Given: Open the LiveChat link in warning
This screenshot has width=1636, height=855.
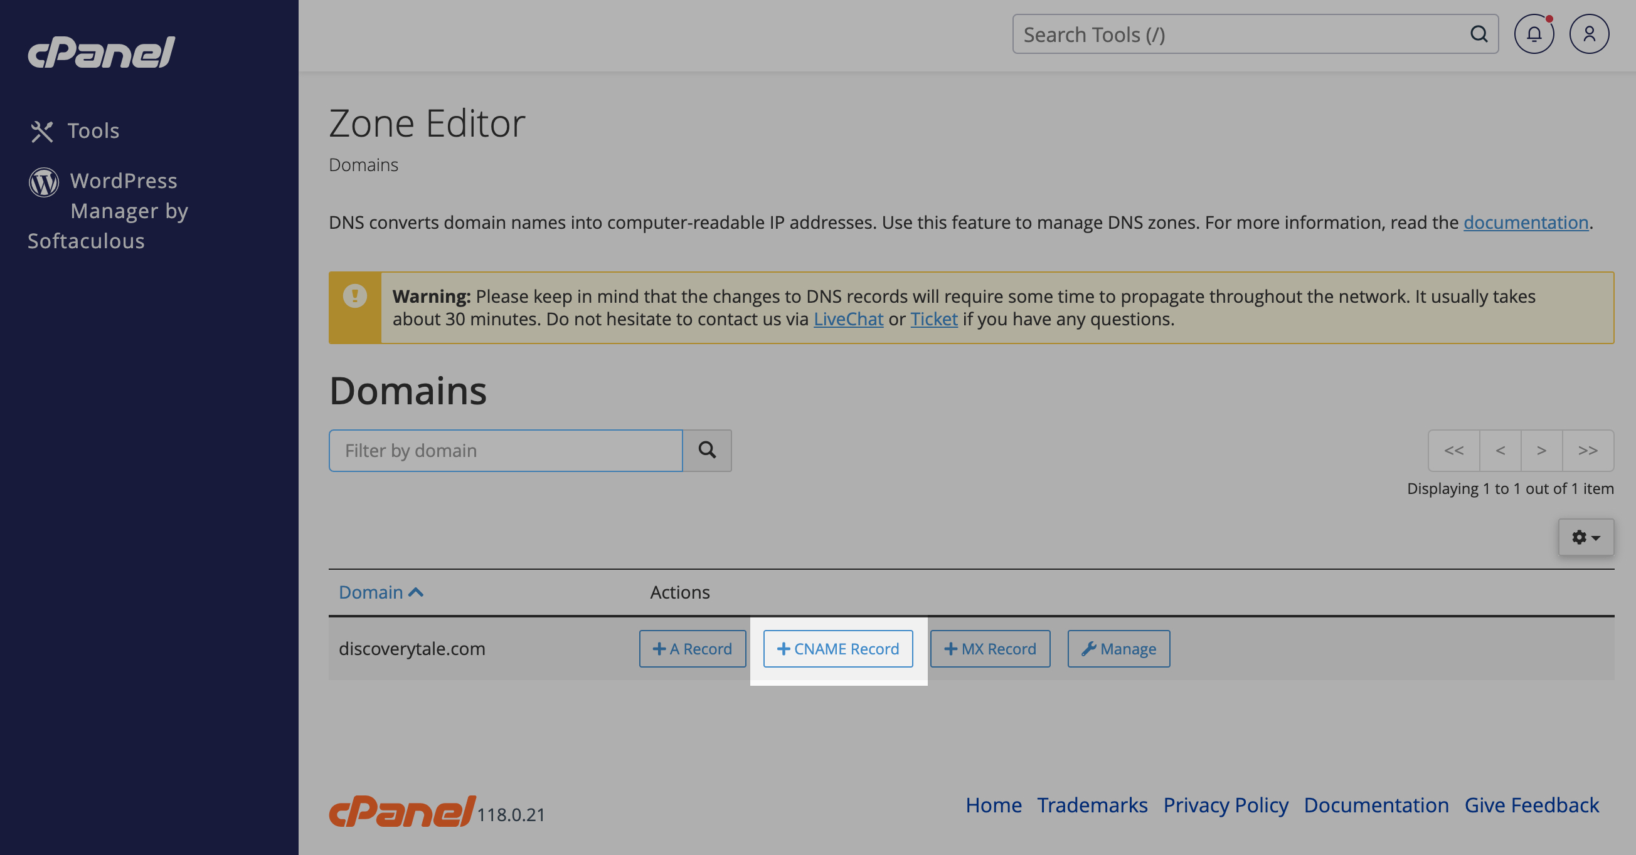Looking at the screenshot, I should (x=848, y=319).
